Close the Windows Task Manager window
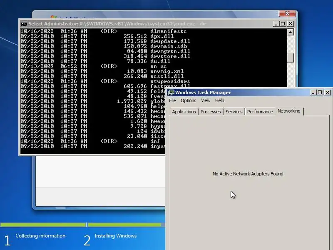Screen dimensions: 333x250 (328, 92)
